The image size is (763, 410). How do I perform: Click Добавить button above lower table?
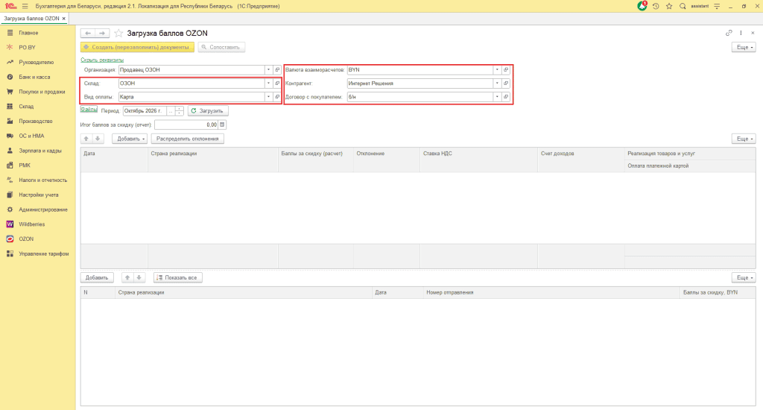97,277
